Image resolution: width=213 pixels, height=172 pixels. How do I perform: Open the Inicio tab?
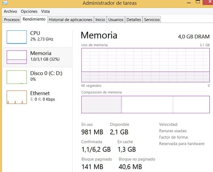[x=100, y=20]
